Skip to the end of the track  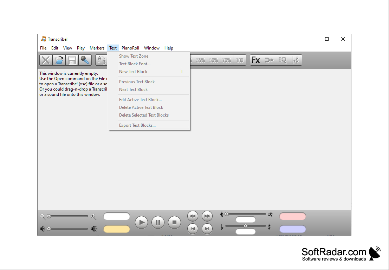point(207,229)
